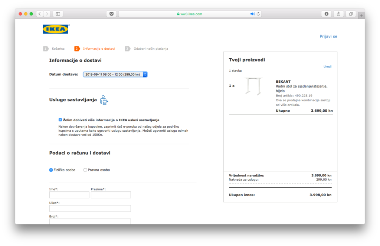Reload the page with refresh icon

[x=258, y=14]
